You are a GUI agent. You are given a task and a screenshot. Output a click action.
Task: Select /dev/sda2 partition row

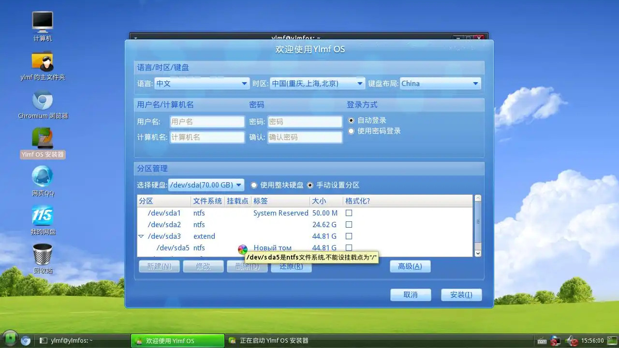click(x=305, y=225)
